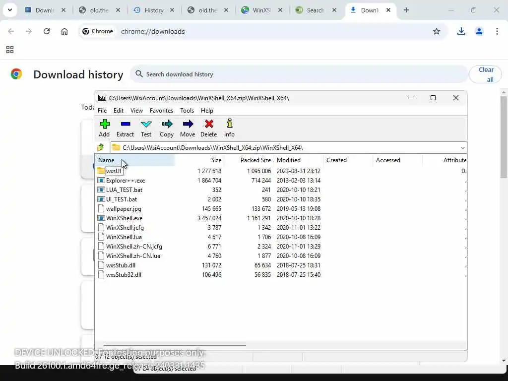Open the View menu in 7-Zip

click(136, 111)
